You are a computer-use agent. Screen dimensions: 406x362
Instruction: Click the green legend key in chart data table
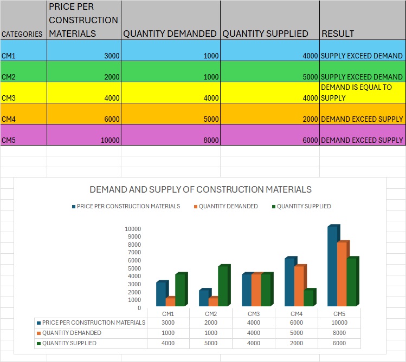pyautogui.click(x=38, y=344)
